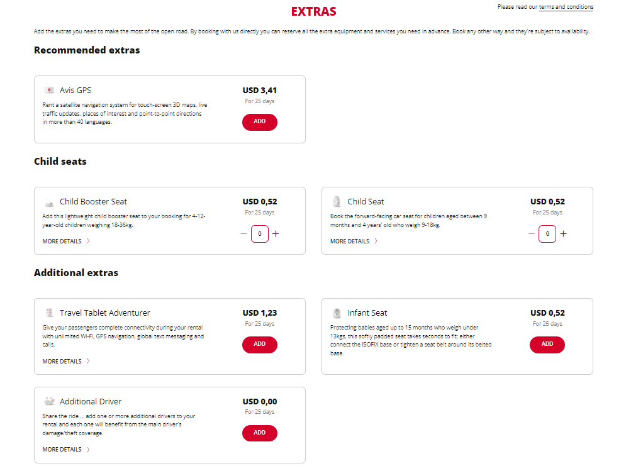The image size is (626, 471).
Task: Click the Child Booster Seat quantity field
Action: [x=260, y=234]
